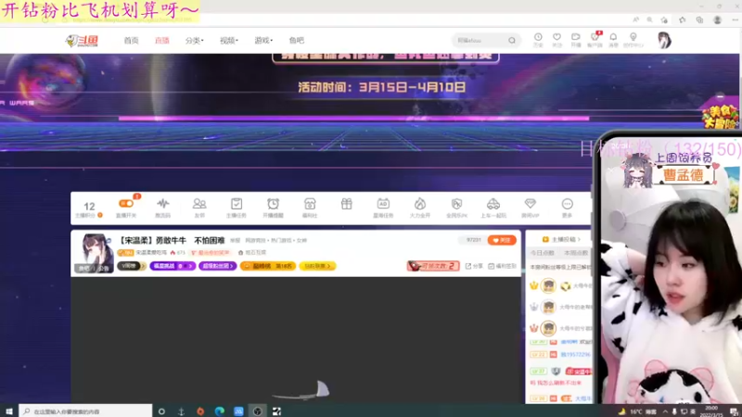742x417 pixels.
Task: Click the 分享 share link
Action: point(474,266)
